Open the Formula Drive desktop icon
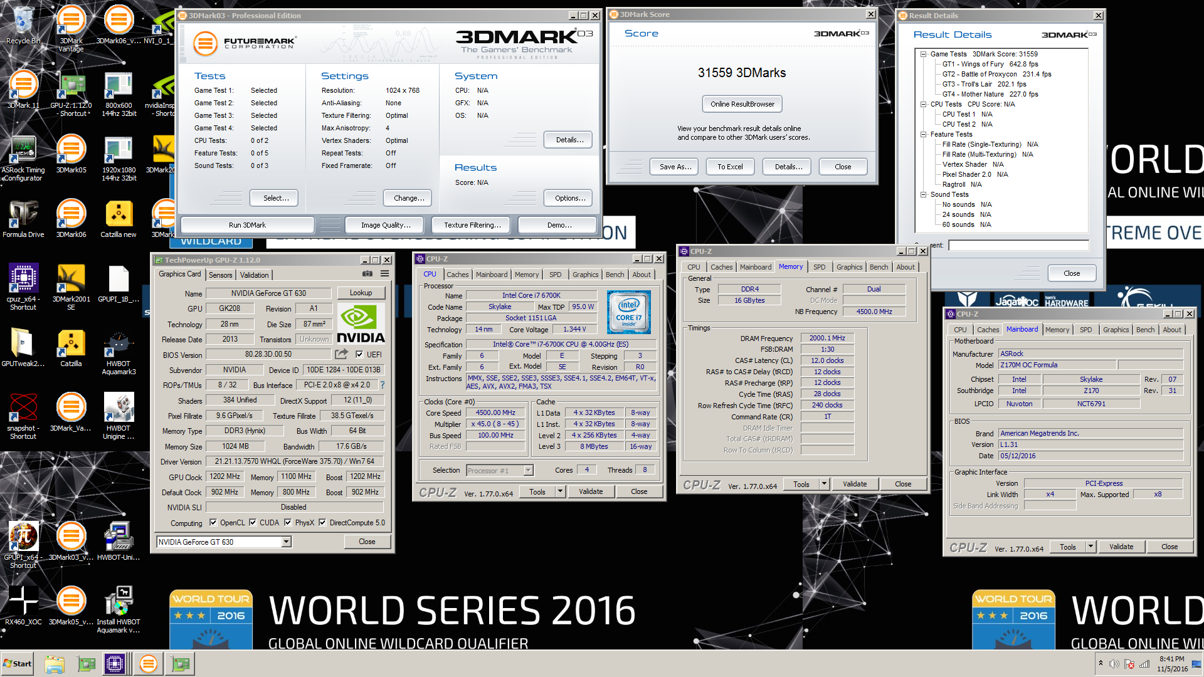Screen dimensions: 1204x677 tap(23, 219)
